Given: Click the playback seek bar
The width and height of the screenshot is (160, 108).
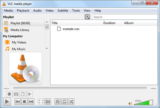Looking at the screenshot, I should [x=80, y=88].
